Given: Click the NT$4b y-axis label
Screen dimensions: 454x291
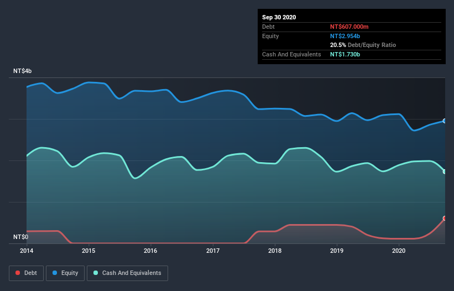Looking at the screenshot, I should (x=22, y=71).
